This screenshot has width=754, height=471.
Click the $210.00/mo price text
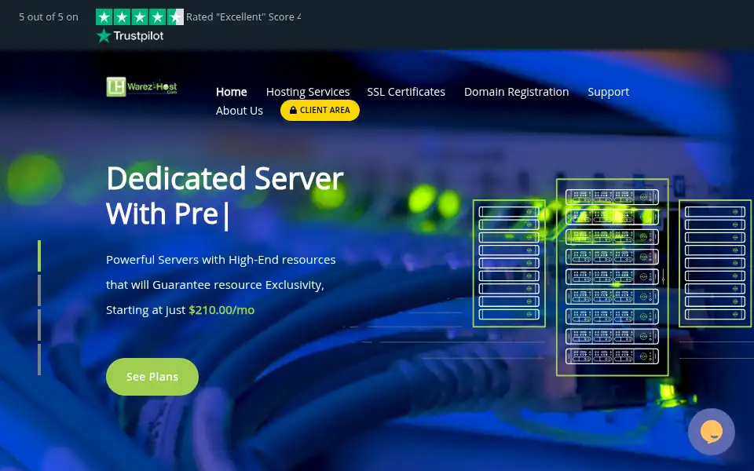[x=221, y=310]
